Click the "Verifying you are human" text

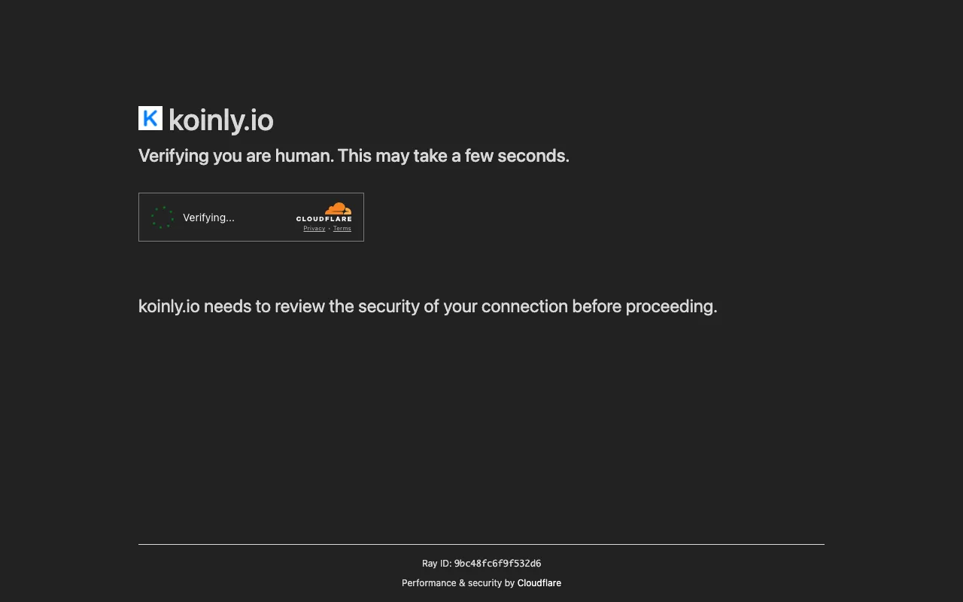coord(235,156)
